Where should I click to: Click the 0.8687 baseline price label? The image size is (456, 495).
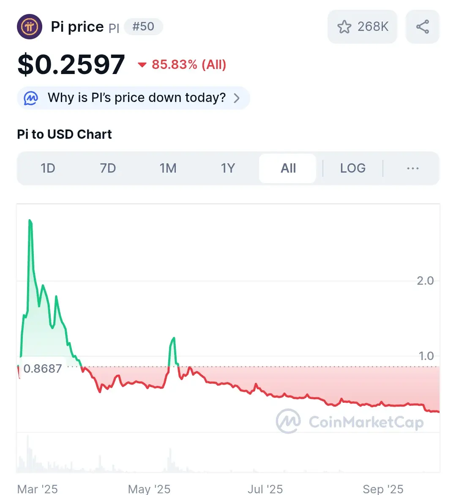pyautogui.click(x=43, y=368)
